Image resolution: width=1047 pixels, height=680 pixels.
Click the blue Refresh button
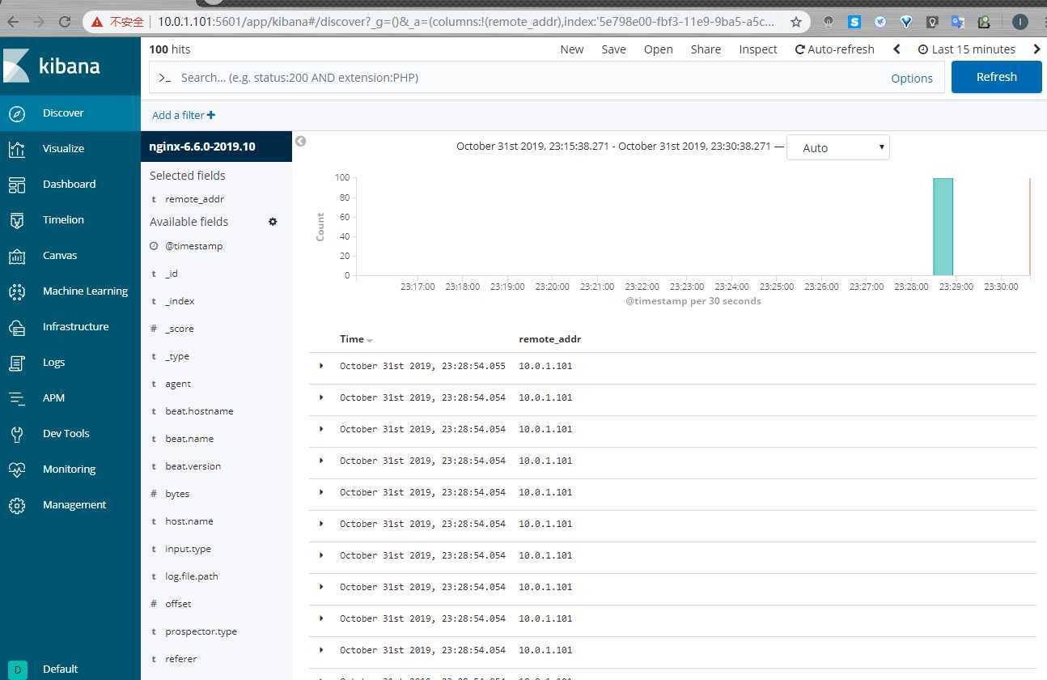coord(996,77)
